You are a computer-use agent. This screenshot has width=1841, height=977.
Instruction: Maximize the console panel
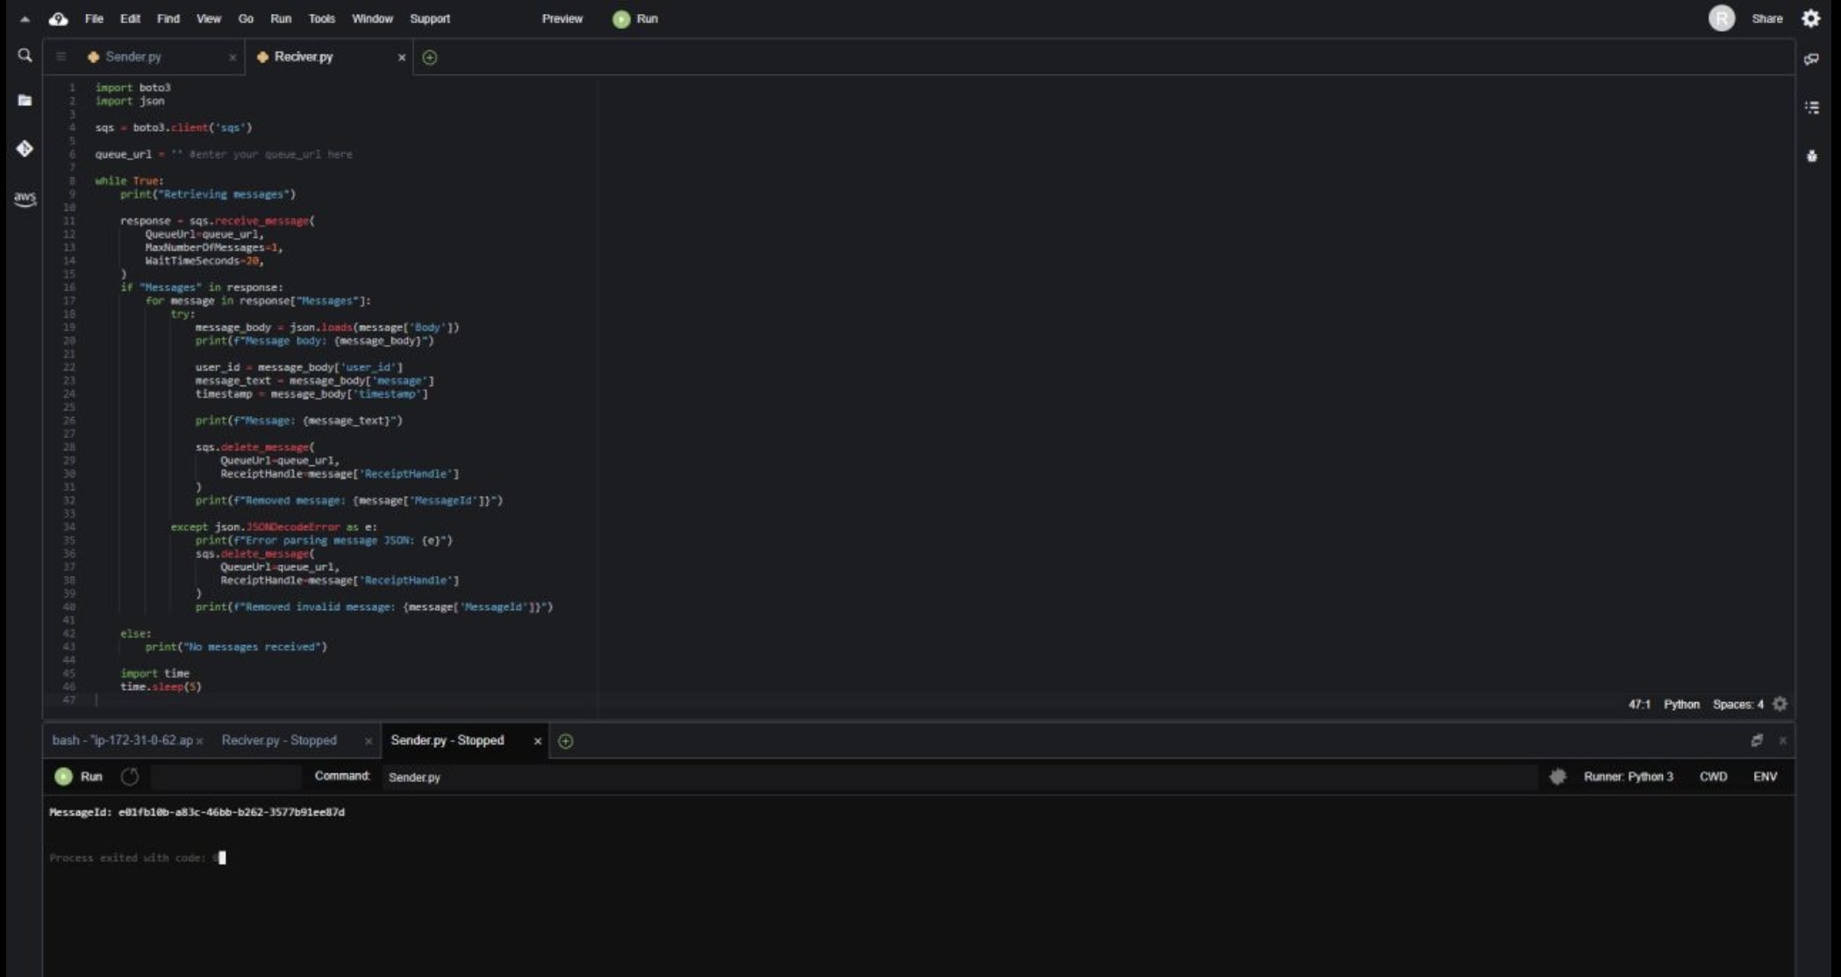1757,740
